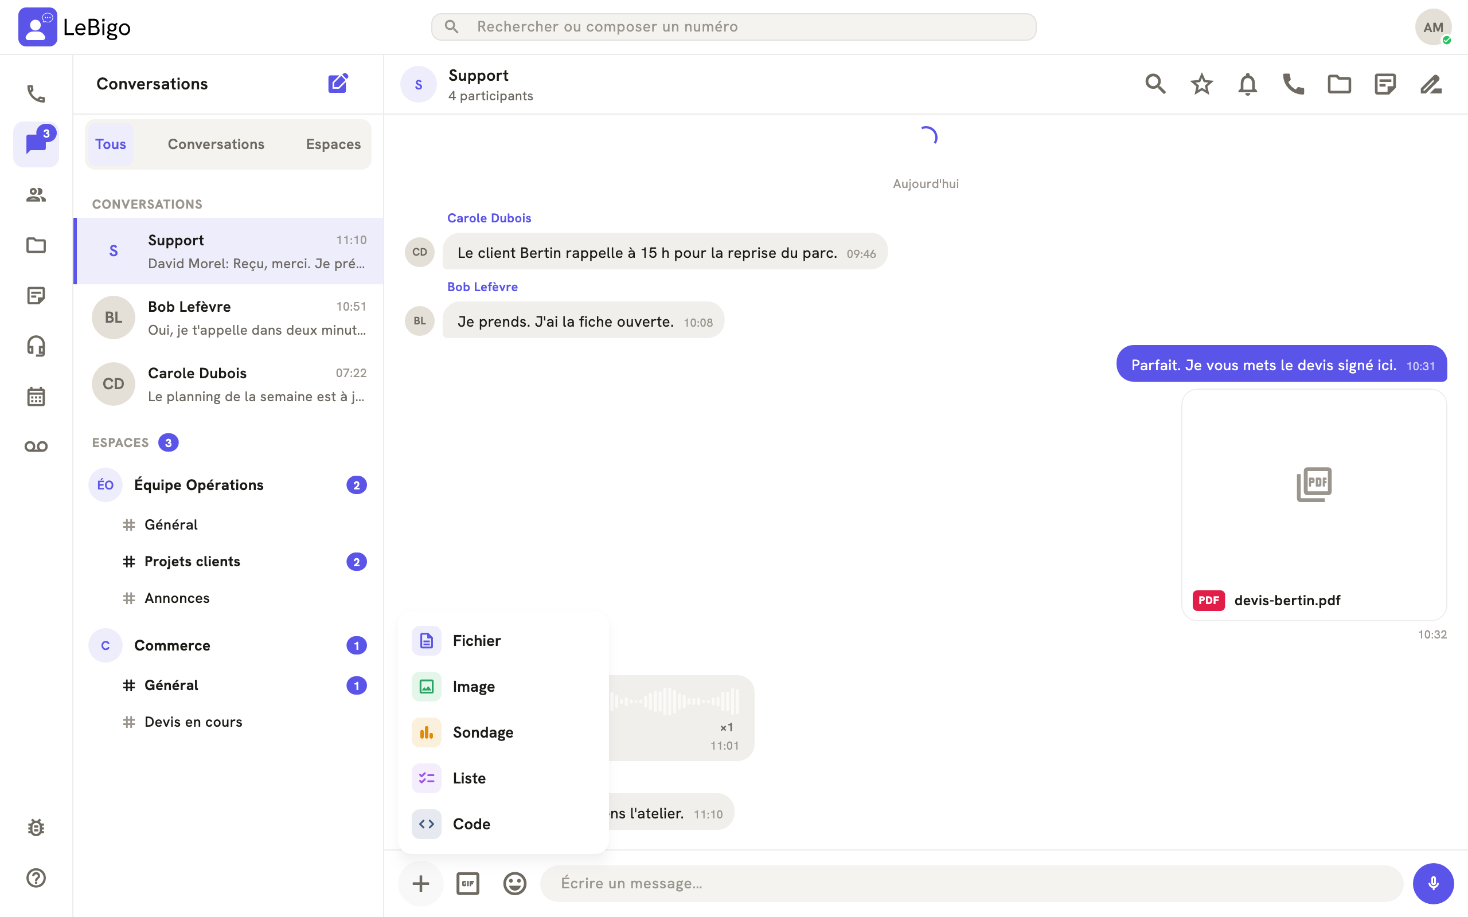1468x917 pixels.
Task: Open the voicemail sidebar icon
Action: pyautogui.click(x=36, y=446)
